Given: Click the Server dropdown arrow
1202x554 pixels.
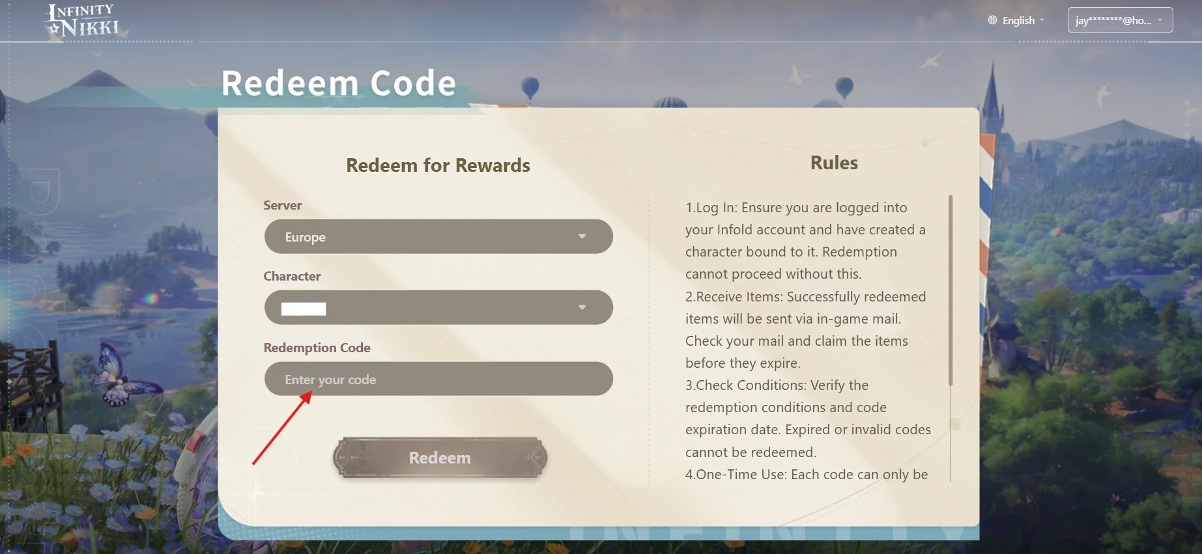Looking at the screenshot, I should click(x=582, y=236).
